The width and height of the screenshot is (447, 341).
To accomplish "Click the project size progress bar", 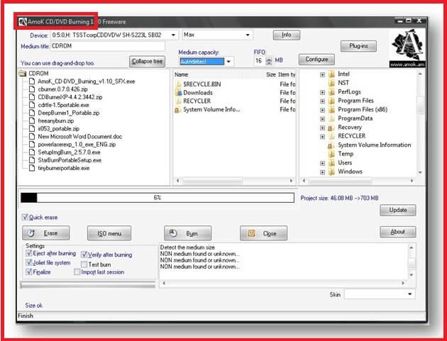I will pyautogui.click(x=156, y=198).
